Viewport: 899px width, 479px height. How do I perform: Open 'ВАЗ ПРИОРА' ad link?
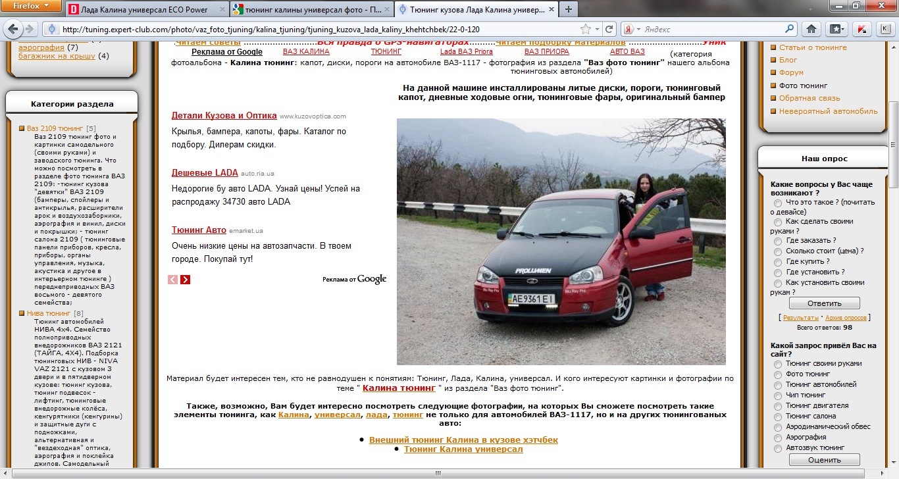pos(547,51)
